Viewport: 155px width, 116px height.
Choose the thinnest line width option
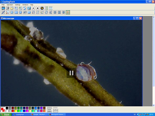click(49, 108)
